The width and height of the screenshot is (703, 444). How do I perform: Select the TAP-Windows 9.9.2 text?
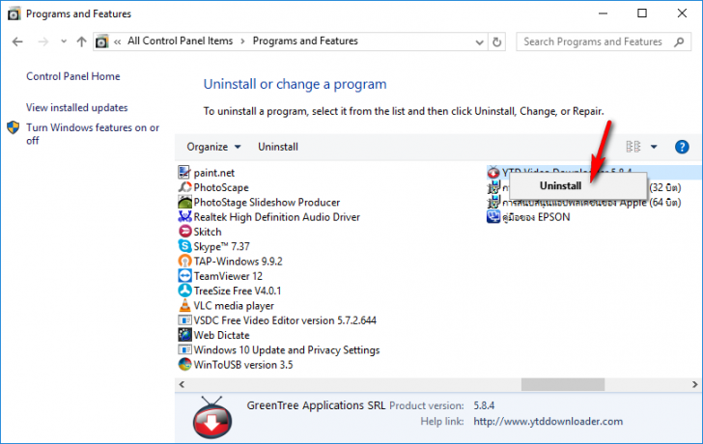[x=239, y=262]
